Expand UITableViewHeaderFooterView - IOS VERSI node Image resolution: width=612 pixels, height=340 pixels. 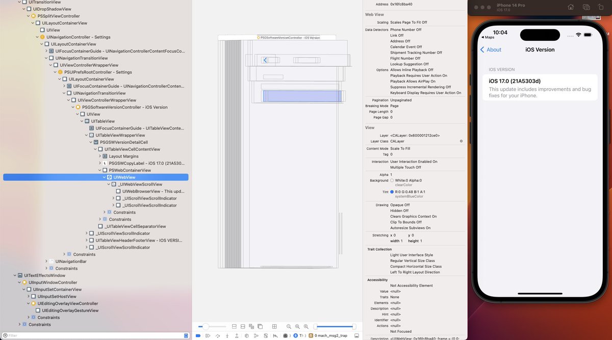[x=86, y=240]
